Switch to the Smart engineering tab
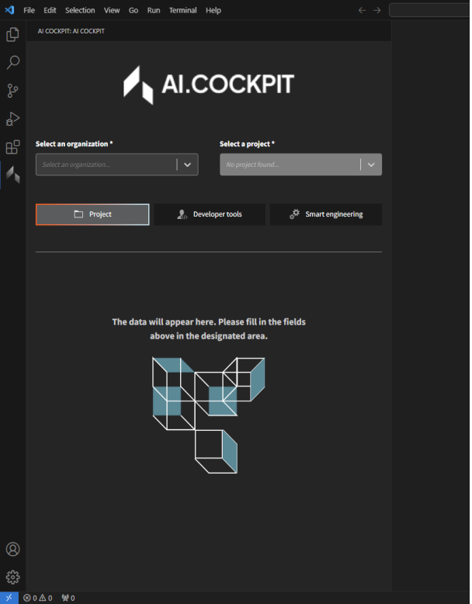This screenshot has height=604, width=472. pos(326,214)
